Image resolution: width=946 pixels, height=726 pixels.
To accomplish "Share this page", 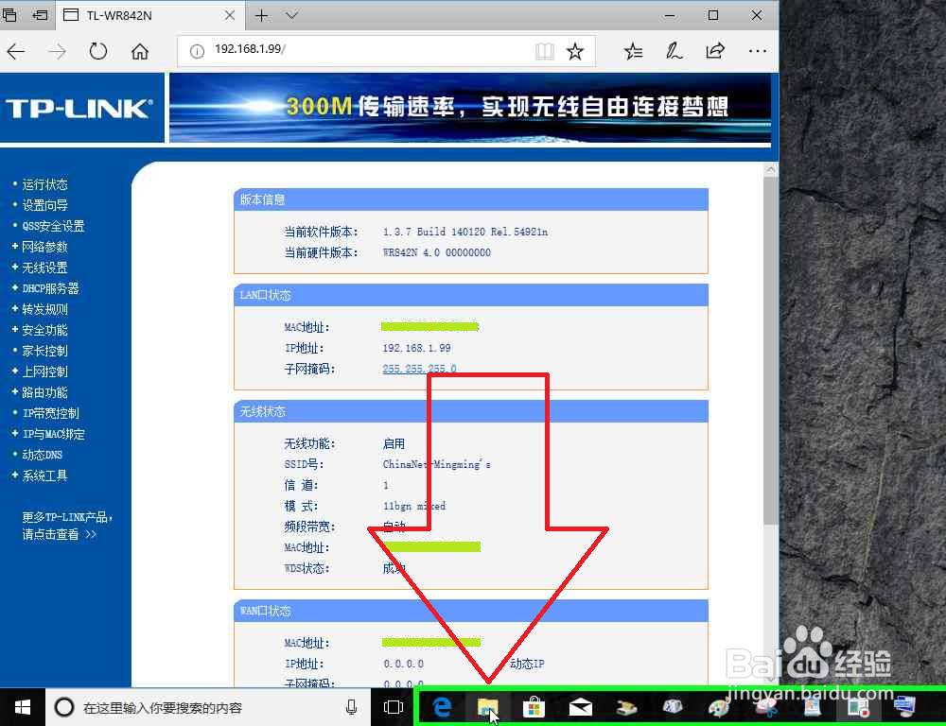I will click(x=715, y=52).
